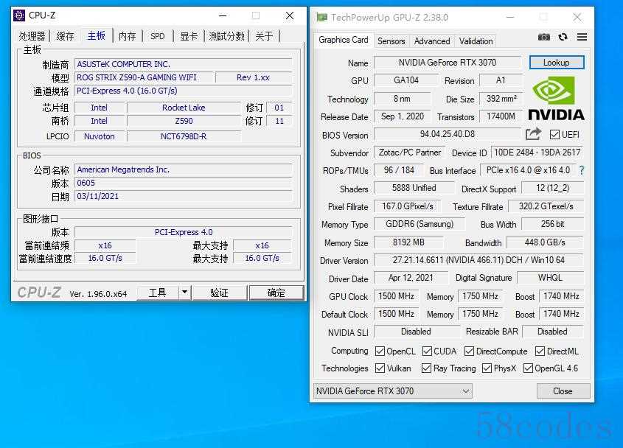The image size is (623, 448).
Task: Open the SPD tab in CPU-Z
Action: point(157,36)
